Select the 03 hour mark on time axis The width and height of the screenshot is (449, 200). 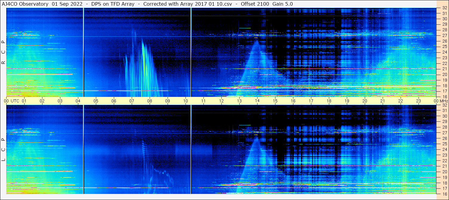click(x=60, y=101)
